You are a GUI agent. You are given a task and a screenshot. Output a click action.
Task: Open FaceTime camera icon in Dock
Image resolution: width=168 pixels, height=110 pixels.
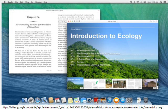90,100
